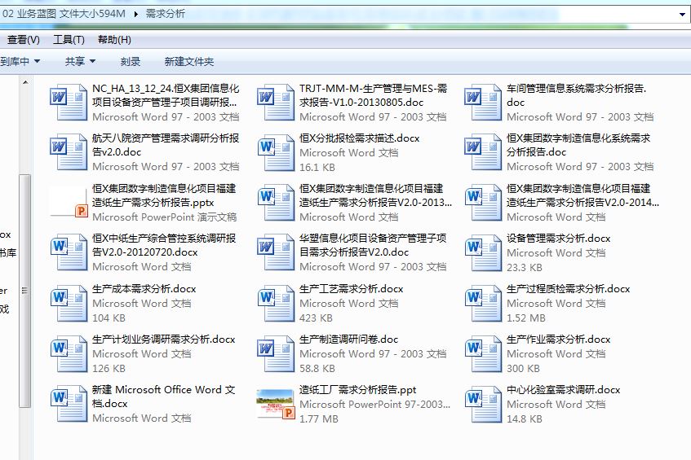Select file name 生产过程质检需求分析.docx
The height and width of the screenshot is (460, 691).
(568, 289)
